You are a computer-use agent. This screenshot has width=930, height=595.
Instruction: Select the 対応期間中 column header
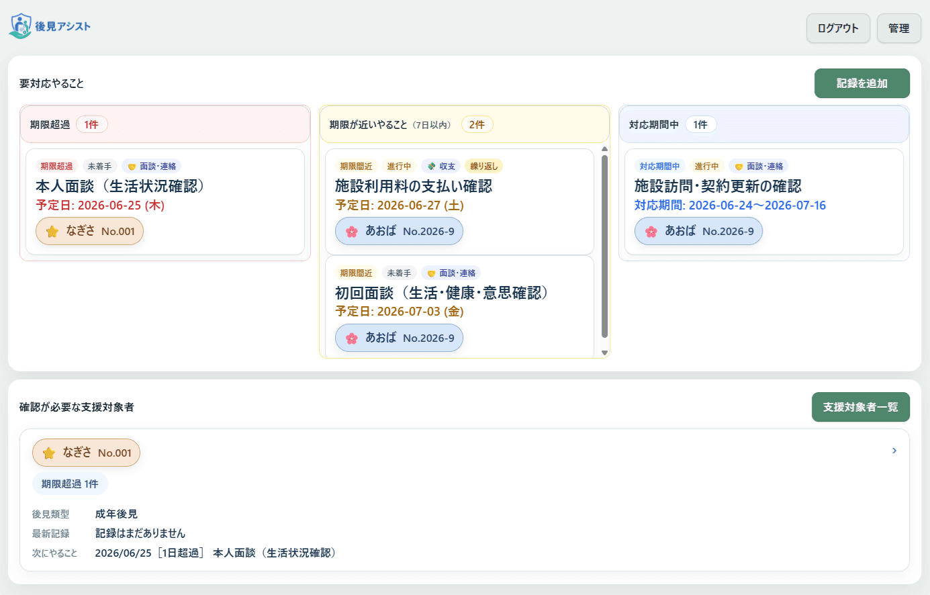click(x=764, y=124)
